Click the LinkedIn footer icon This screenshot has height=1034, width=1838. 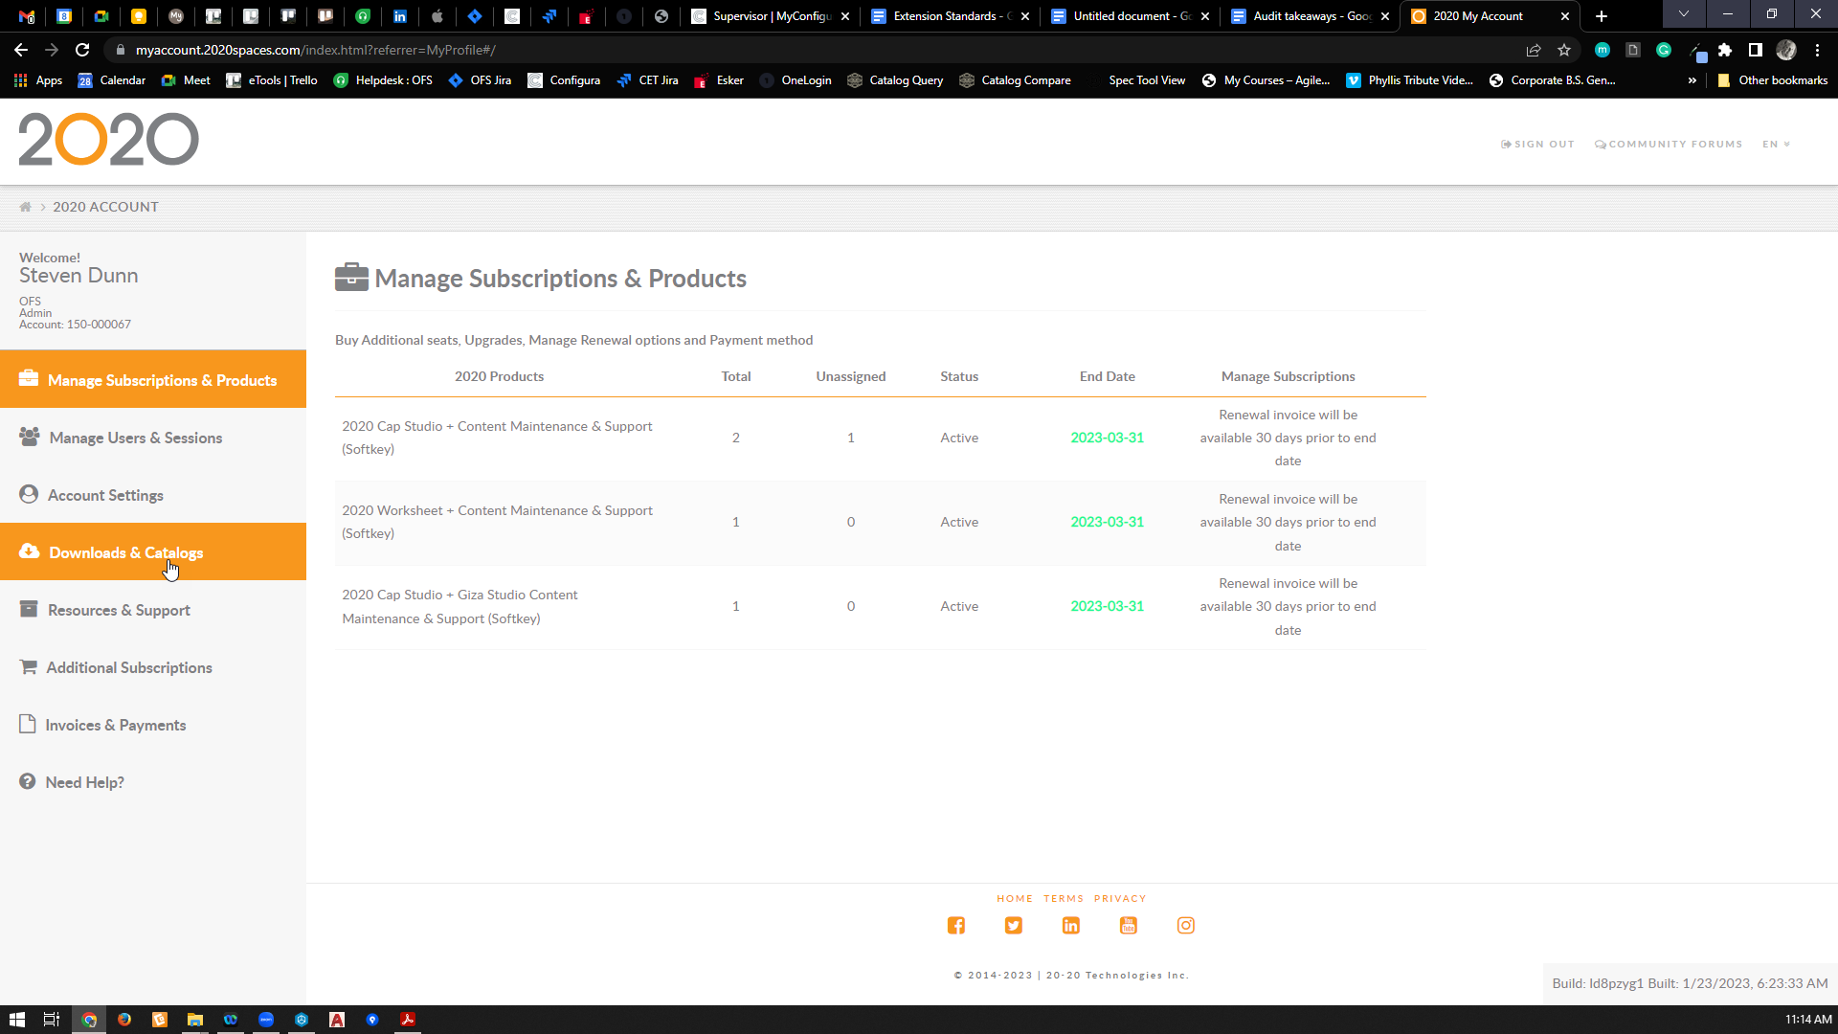coord(1070,925)
